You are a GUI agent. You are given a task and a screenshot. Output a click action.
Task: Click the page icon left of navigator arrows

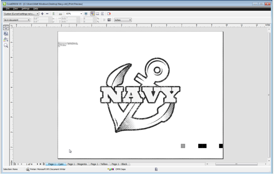15,164
